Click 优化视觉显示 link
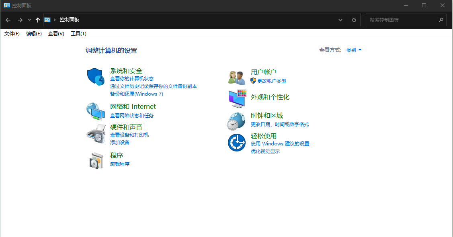This screenshot has height=237, width=453. coord(265,151)
